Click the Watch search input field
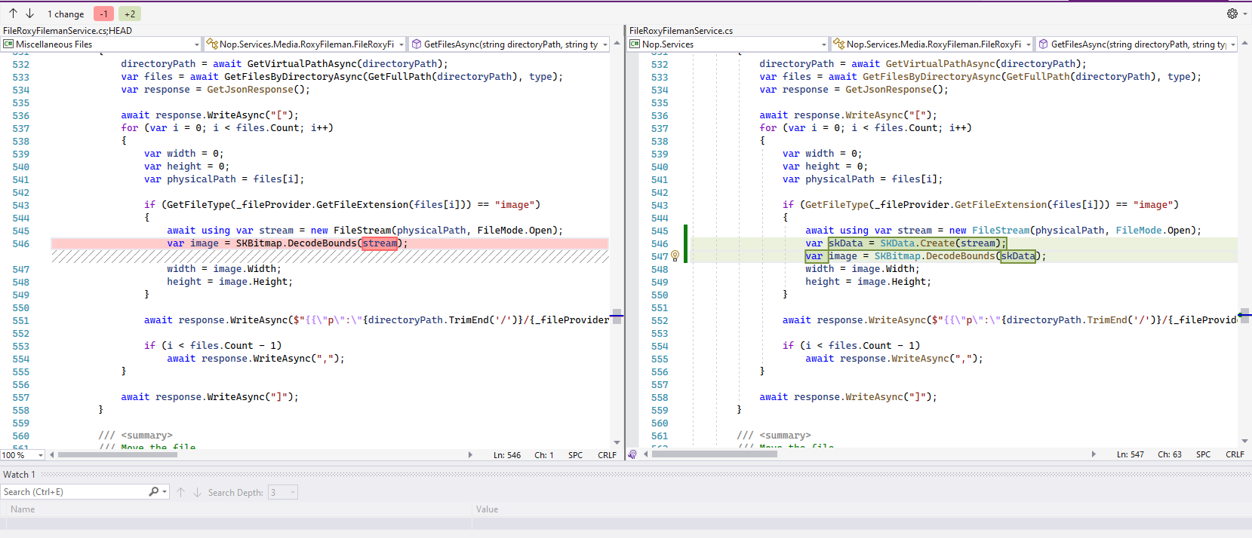Screen dimensions: 1252x538 click(x=74, y=492)
